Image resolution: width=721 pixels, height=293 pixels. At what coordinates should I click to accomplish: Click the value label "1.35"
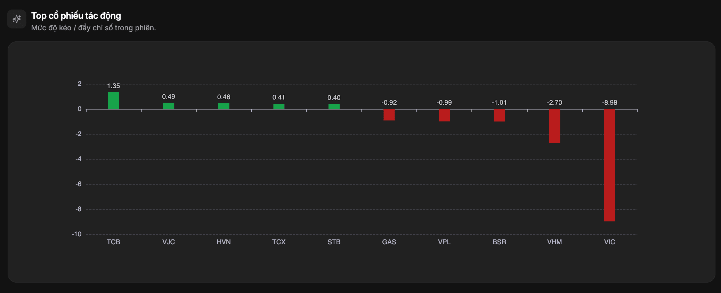click(x=113, y=86)
